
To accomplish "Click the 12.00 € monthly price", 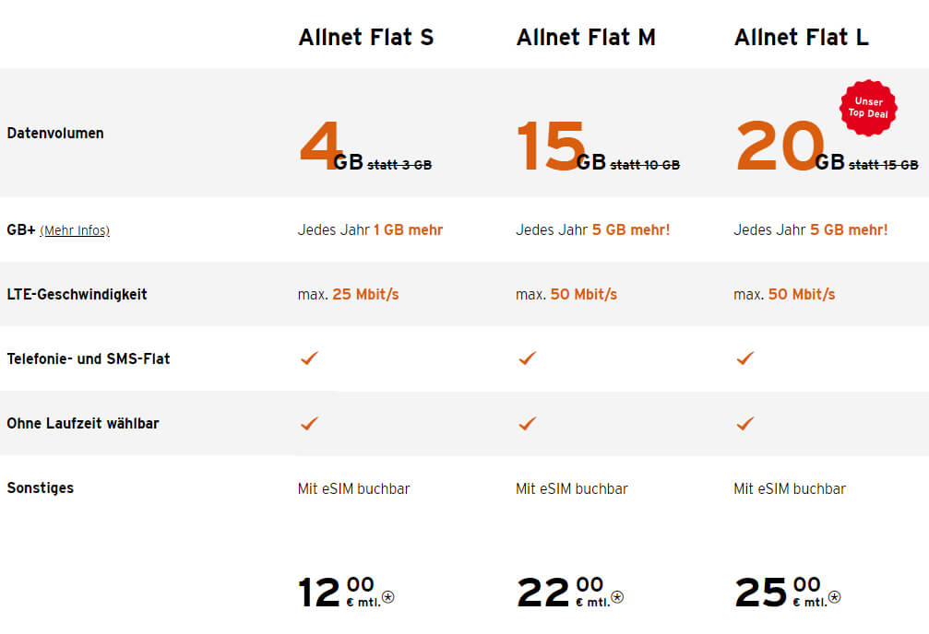I will tap(336, 593).
